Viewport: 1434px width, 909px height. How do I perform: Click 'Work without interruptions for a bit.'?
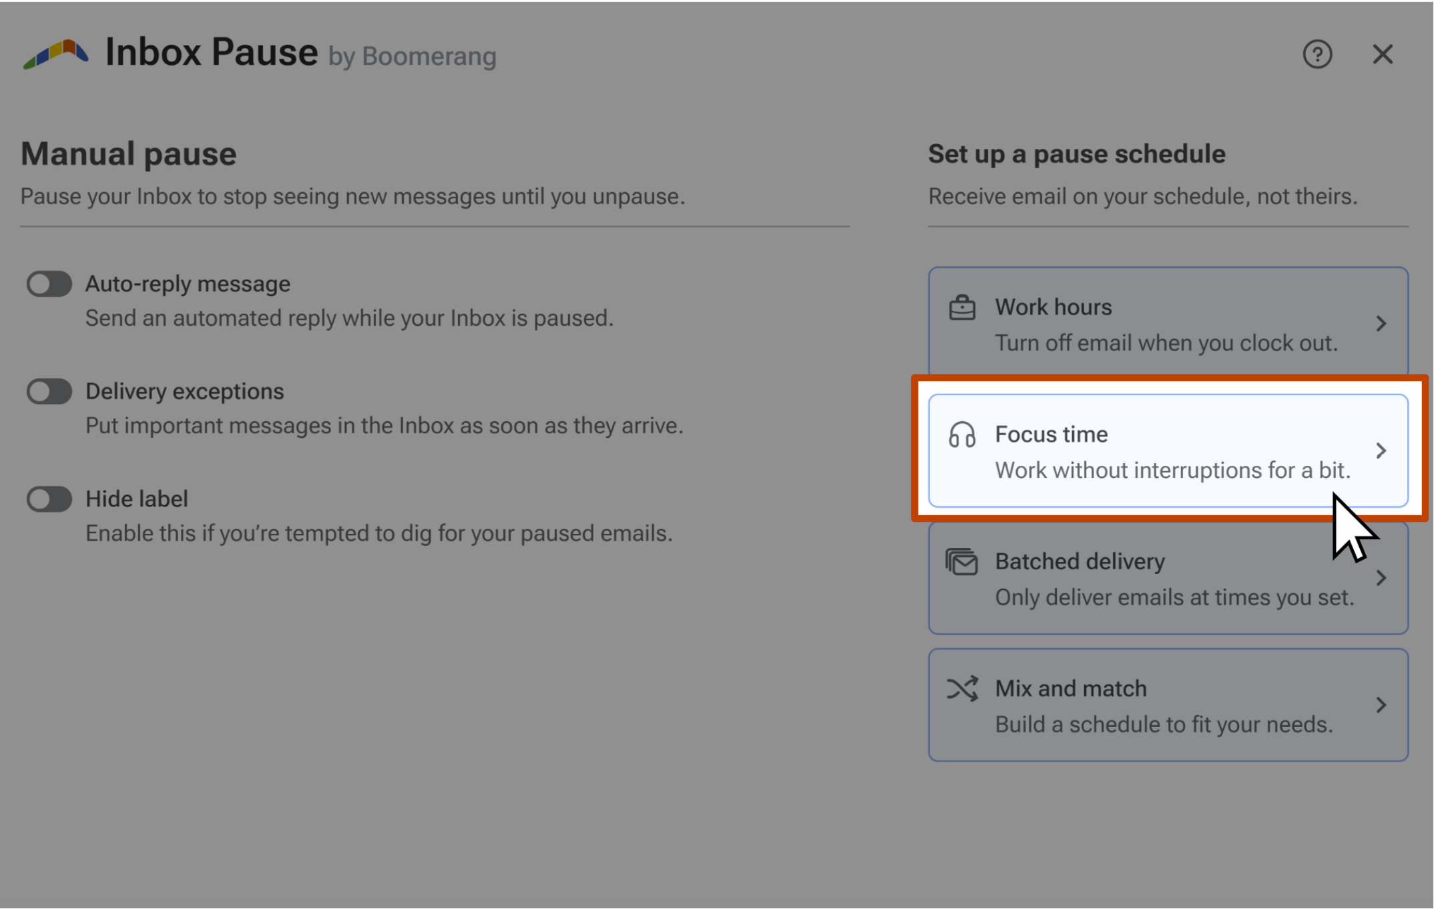pos(1173,471)
